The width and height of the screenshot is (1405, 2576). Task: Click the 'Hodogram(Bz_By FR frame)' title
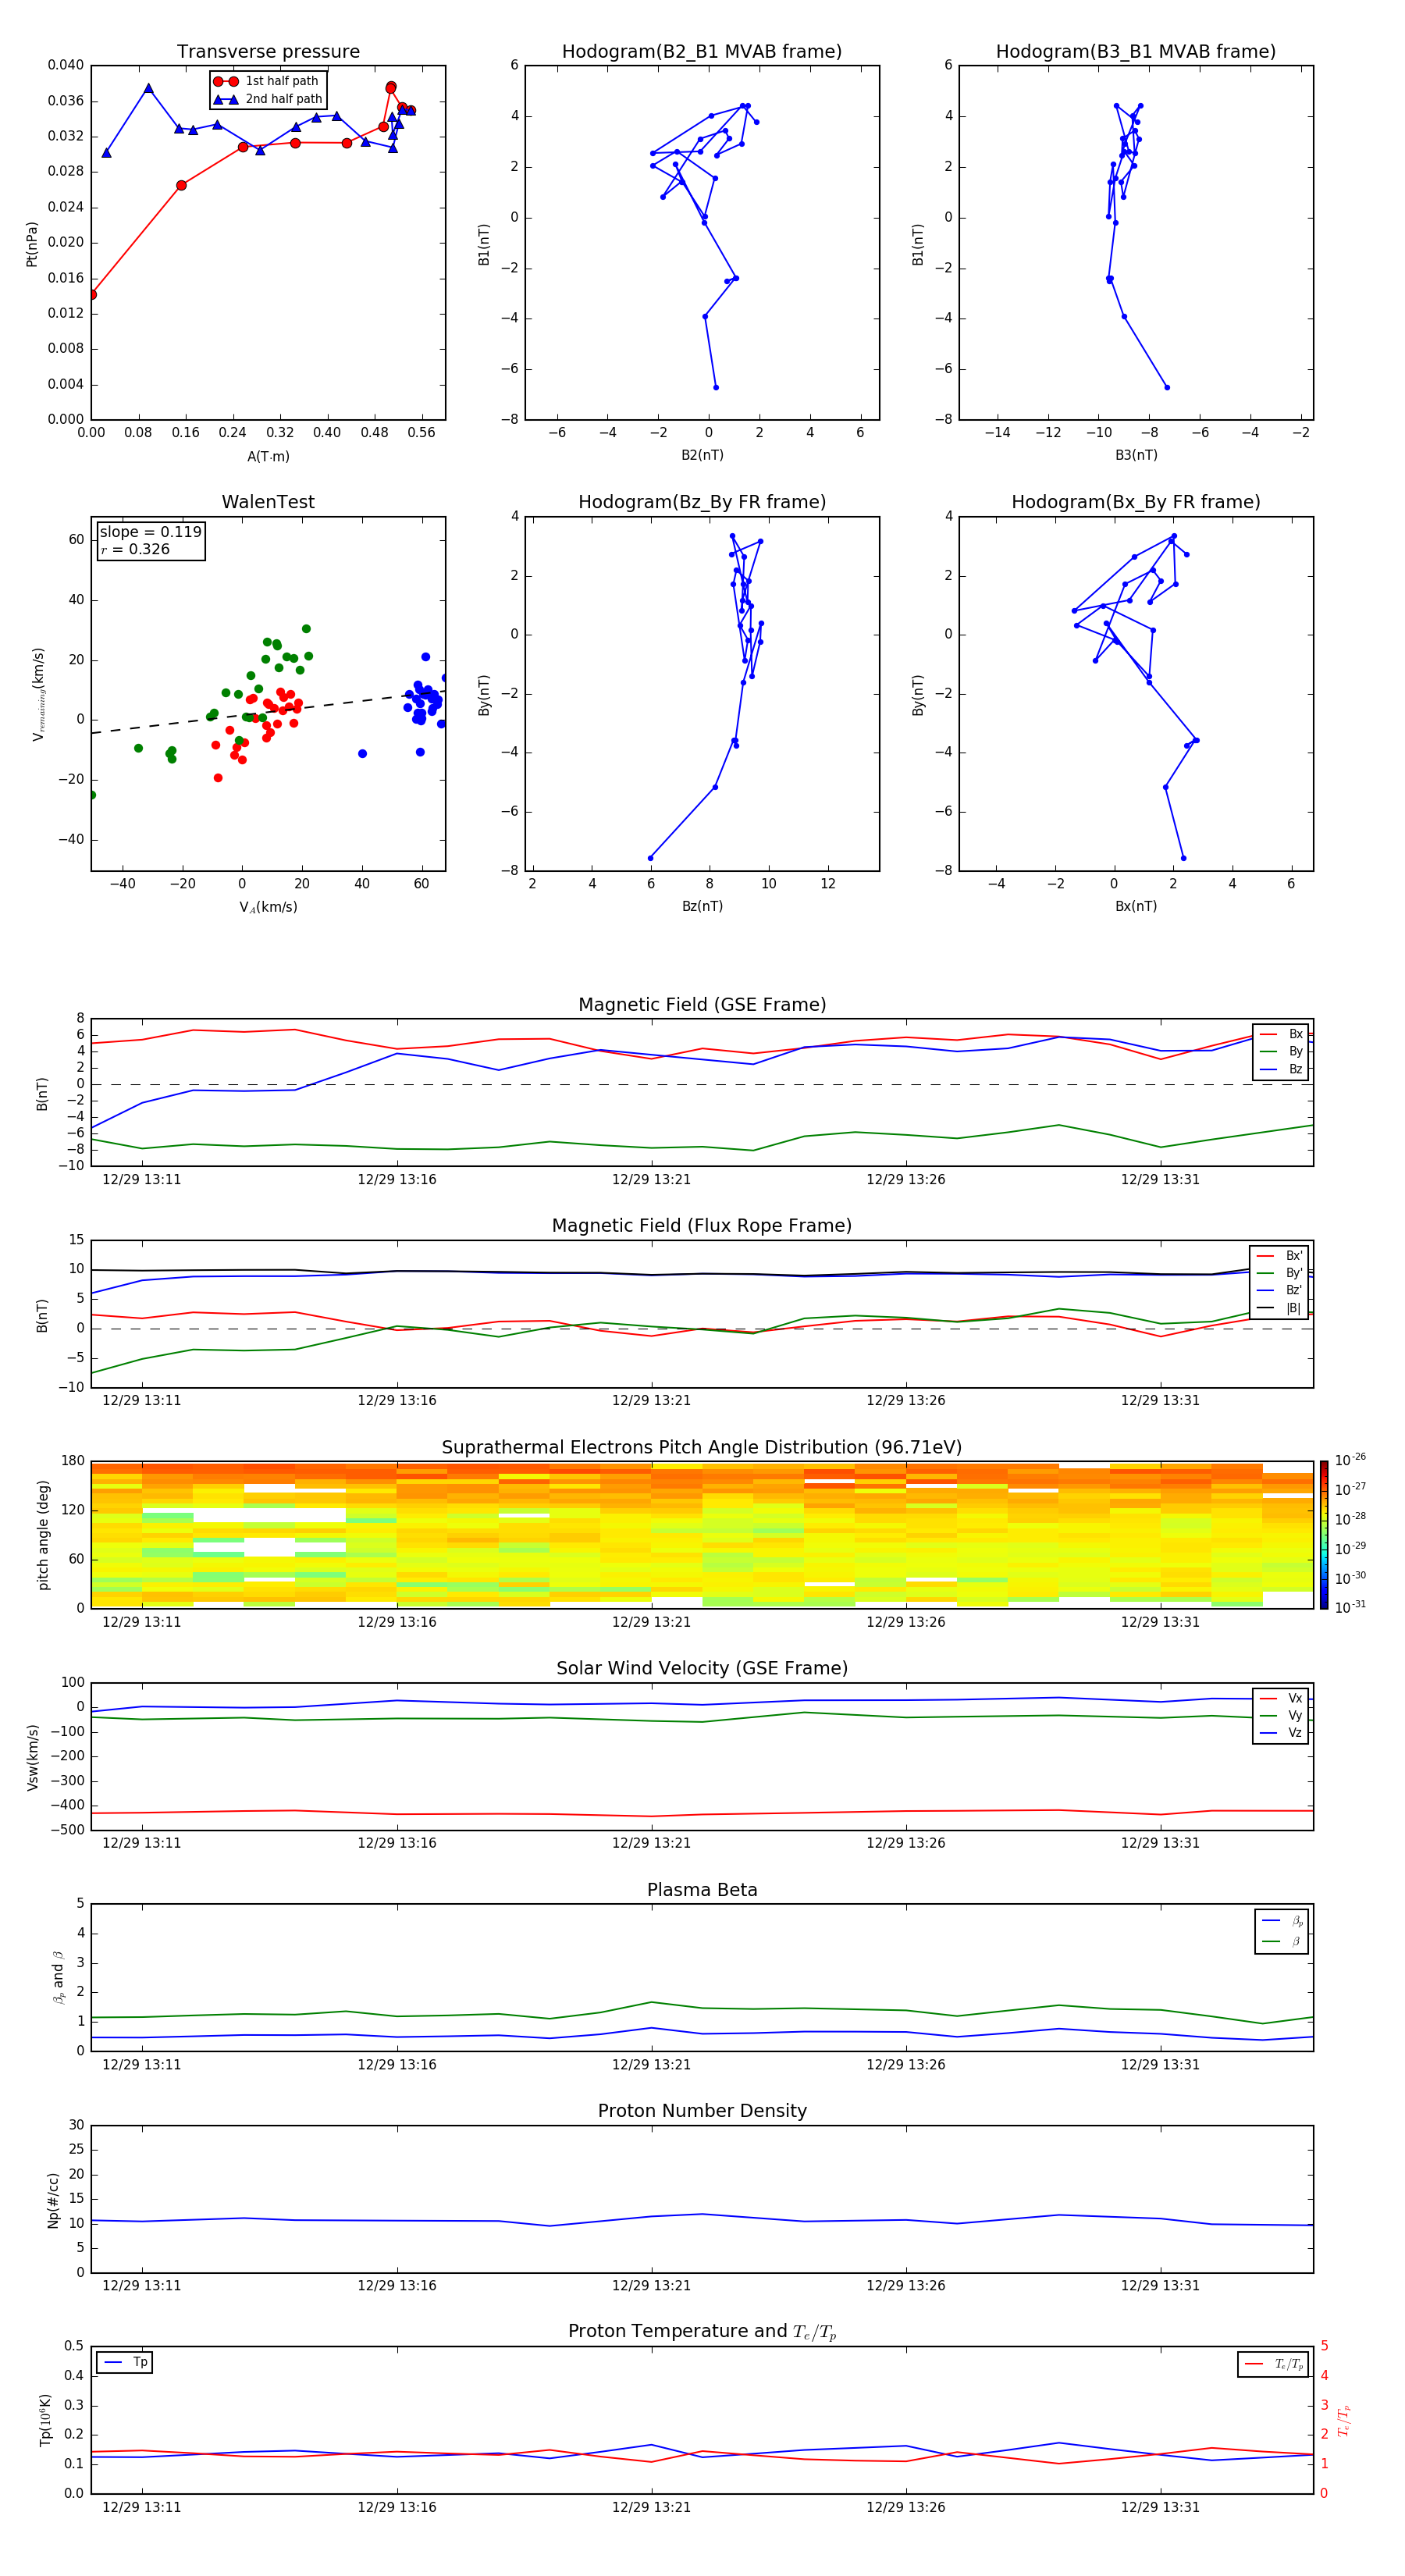pyautogui.click(x=702, y=502)
